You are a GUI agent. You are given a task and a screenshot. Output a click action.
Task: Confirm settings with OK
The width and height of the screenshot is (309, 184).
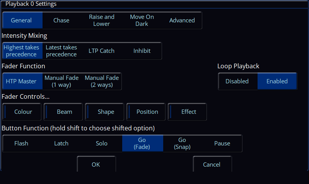pos(96,165)
